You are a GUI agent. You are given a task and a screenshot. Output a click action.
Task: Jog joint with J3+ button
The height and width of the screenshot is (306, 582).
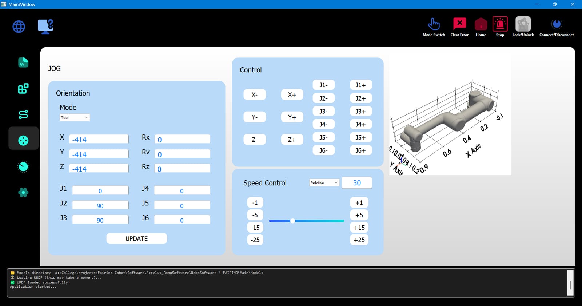click(361, 111)
